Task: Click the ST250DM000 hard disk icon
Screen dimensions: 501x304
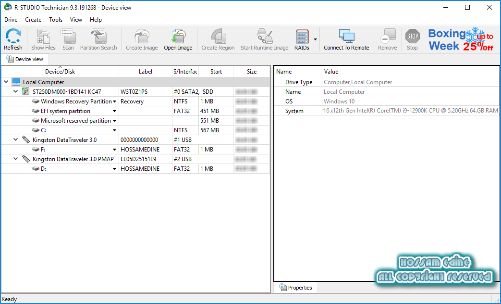Action: coord(26,91)
